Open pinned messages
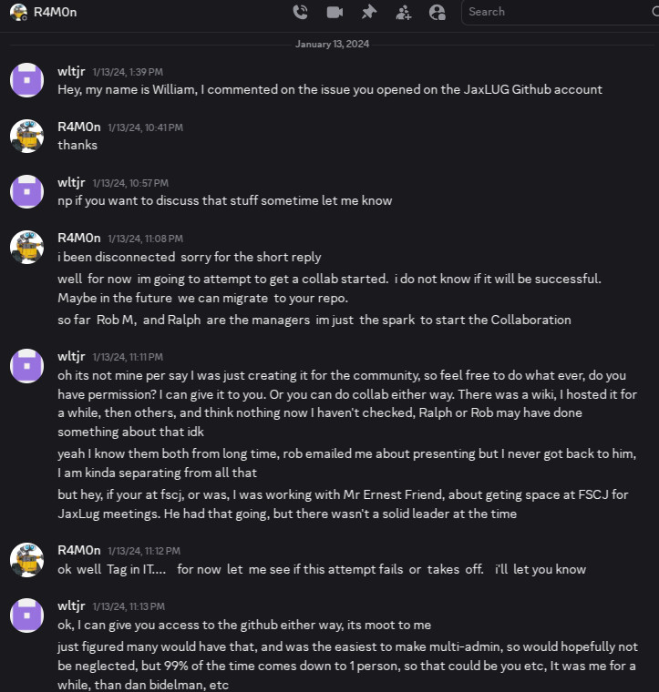Viewport: 659px width, 692px height. pos(368,12)
